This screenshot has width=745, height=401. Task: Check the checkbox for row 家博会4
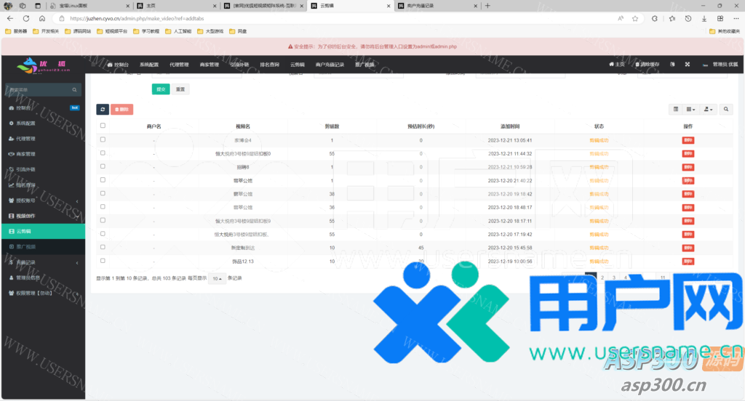(x=103, y=139)
